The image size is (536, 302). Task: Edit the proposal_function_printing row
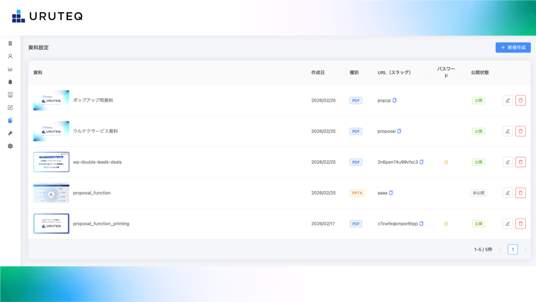(507, 224)
